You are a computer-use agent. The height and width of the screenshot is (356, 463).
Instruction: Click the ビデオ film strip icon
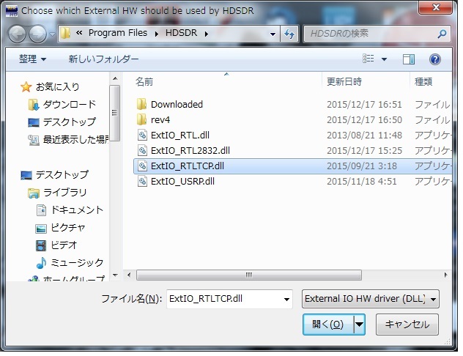coord(41,245)
